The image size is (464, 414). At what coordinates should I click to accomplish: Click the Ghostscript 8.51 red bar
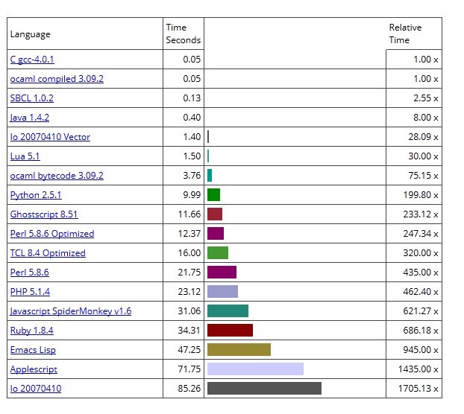pos(215,214)
